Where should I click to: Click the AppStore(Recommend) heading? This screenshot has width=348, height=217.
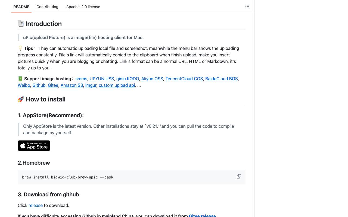click(x=51, y=115)
